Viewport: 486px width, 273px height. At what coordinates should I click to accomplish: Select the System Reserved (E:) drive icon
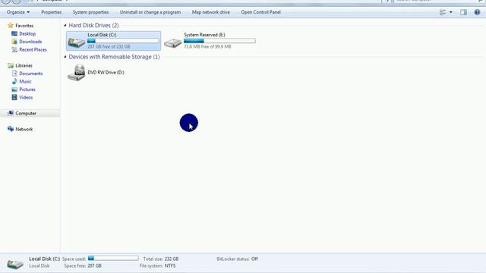point(172,42)
